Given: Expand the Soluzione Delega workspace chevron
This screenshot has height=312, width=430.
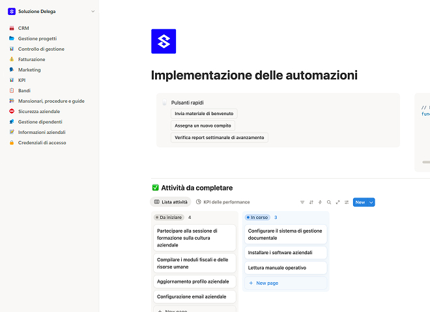Looking at the screenshot, I should (93, 12).
